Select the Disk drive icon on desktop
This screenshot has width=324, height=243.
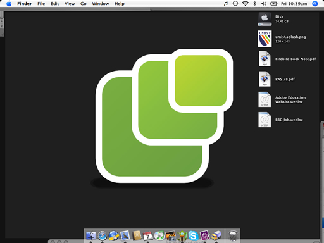coord(265,19)
